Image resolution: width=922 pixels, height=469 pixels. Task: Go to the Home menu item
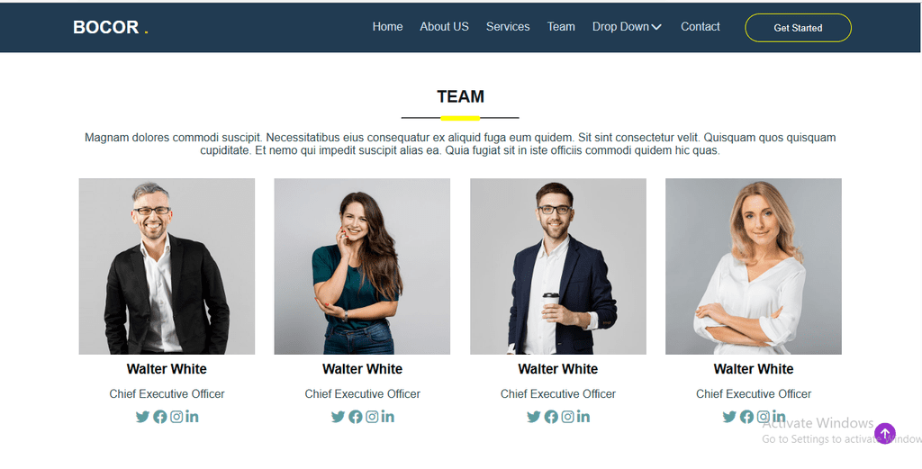click(x=387, y=26)
